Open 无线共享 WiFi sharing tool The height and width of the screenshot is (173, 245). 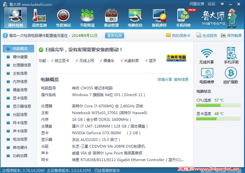pos(207,56)
